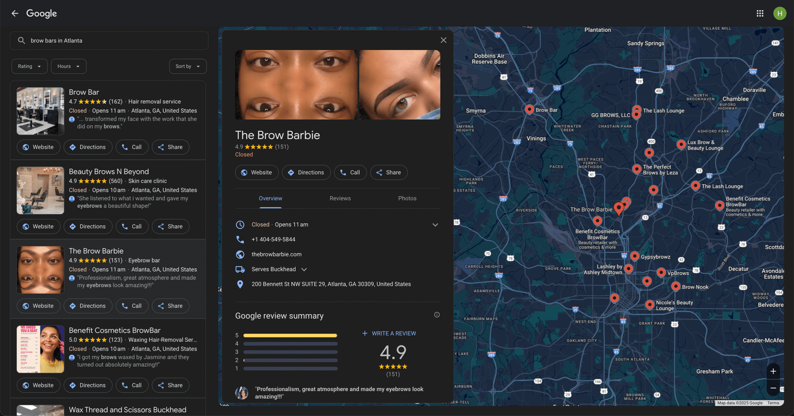Screen dimensions: 794x416
Task: Click the back arrow next to Google logo
Action: (x=15, y=13)
